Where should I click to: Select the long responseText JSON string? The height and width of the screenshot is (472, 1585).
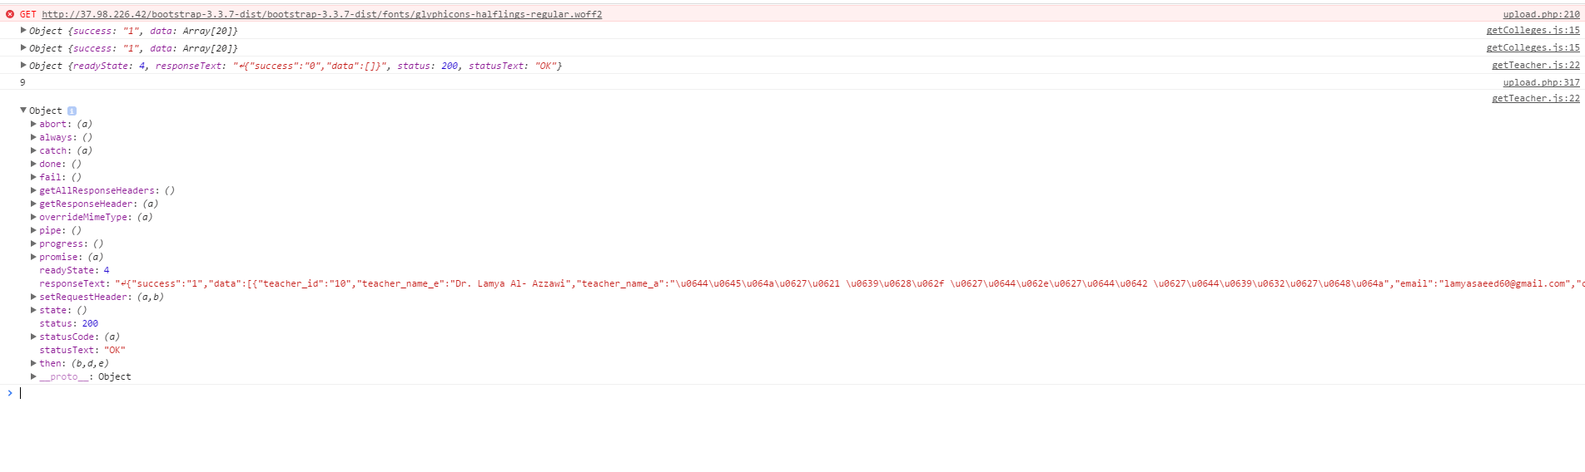click(849, 283)
